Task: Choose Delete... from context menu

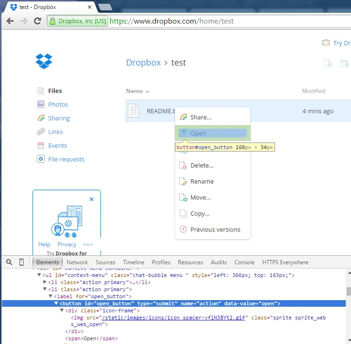Action: click(x=213, y=166)
